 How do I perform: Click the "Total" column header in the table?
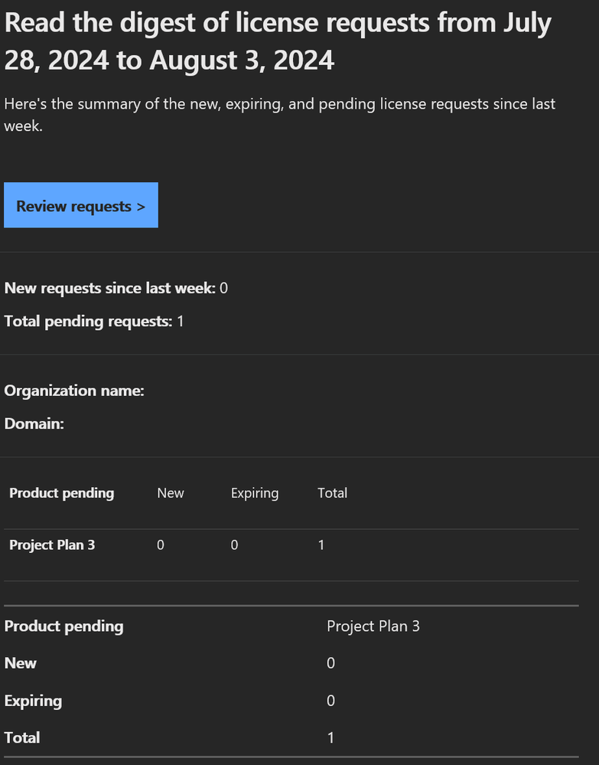pos(332,493)
